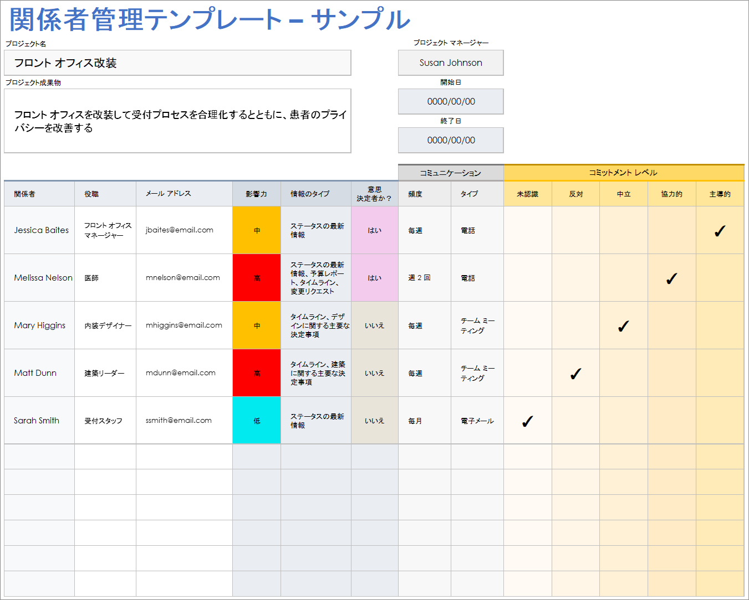The width and height of the screenshot is (749, 600).
Task: Click the checkmark in Sarah Smith 未認識 cell
Action: point(527,421)
